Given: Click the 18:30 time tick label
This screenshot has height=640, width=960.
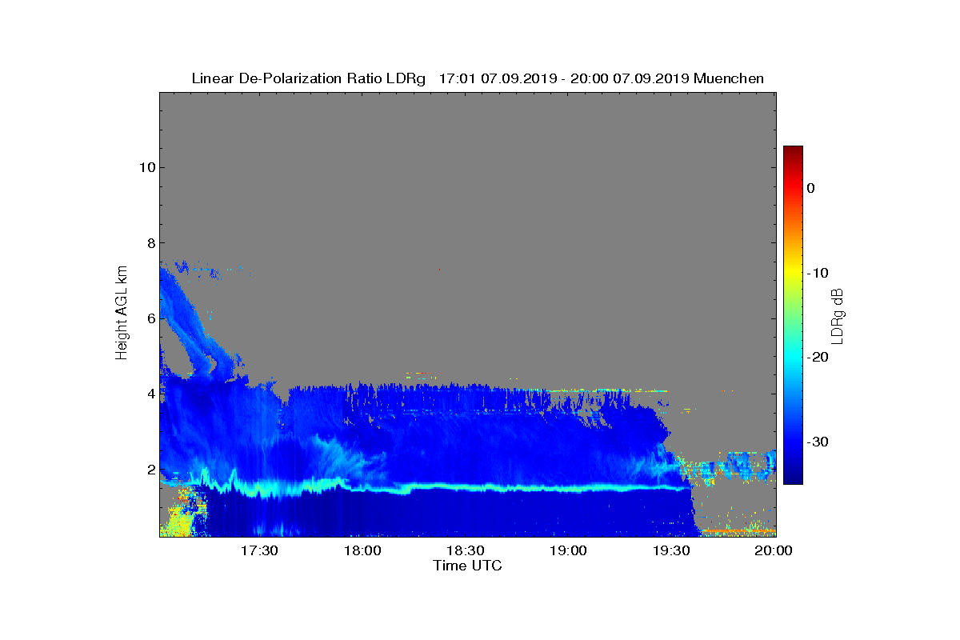Looking at the screenshot, I should click(465, 551).
